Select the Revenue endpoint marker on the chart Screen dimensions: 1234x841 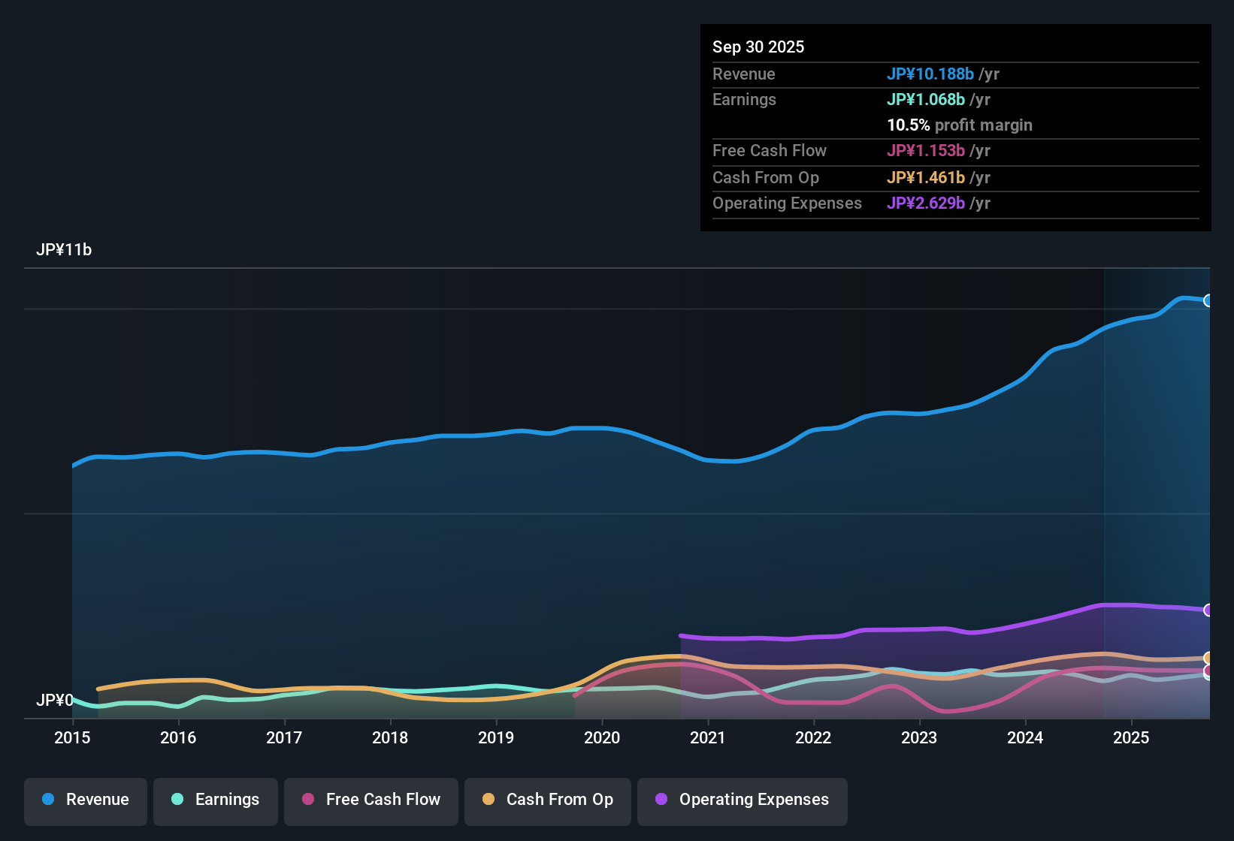pyautogui.click(x=1208, y=300)
